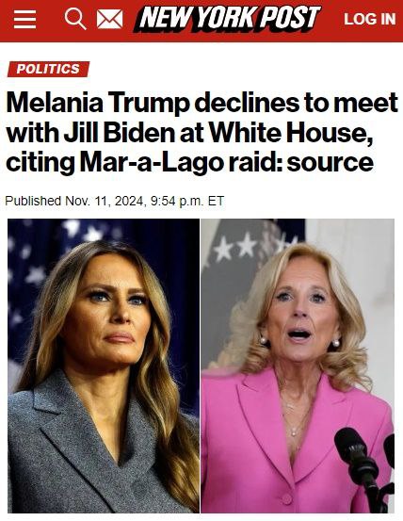Open the envelope email newsletter icon
This screenshot has height=521, width=403.
pyautogui.click(x=109, y=19)
